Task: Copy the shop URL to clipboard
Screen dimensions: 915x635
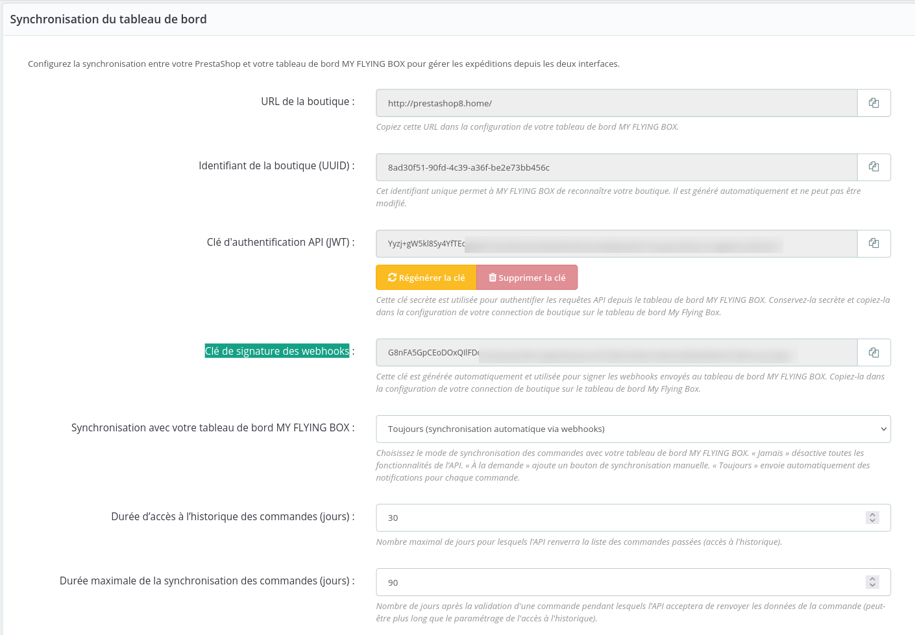Action: coord(873,103)
